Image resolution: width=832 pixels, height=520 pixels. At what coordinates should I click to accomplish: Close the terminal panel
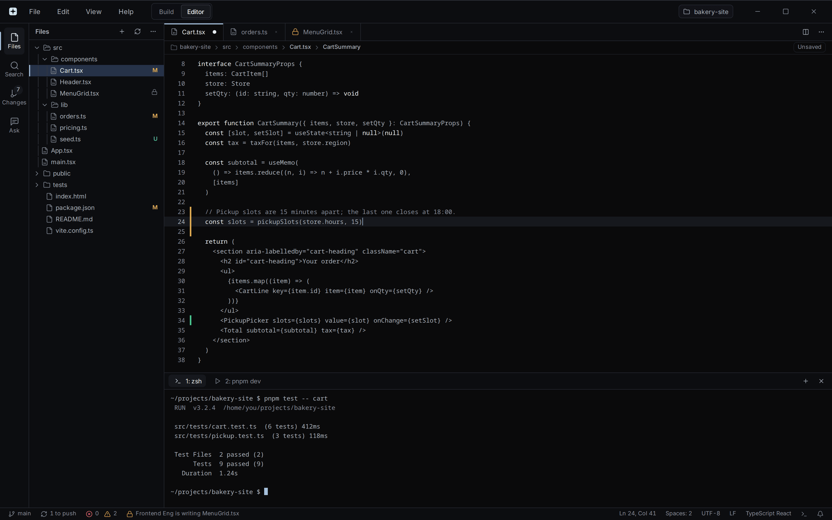tap(821, 381)
